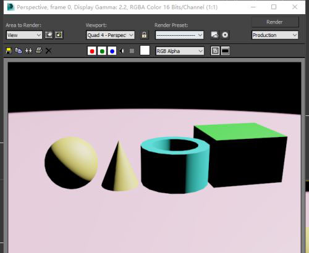Click the Print Image icon
Viewport: 309px width, 253px height.
39,51
